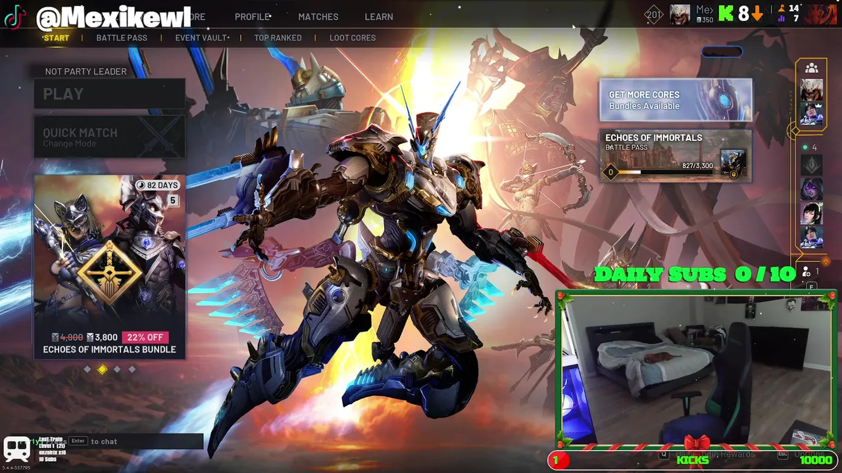This screenshot has height=473, width=842.
Task: Select the black-haired friend avatar
Action: pyautogui.click(x=812, y=214)
